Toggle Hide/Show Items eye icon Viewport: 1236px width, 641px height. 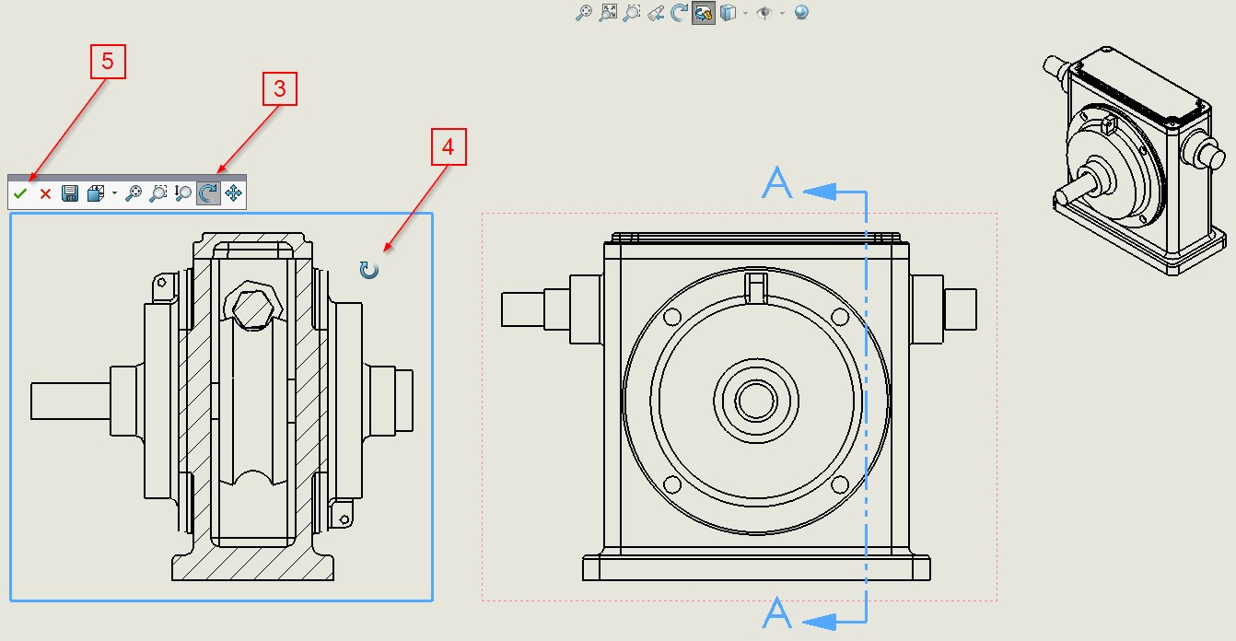click(764, 13)
